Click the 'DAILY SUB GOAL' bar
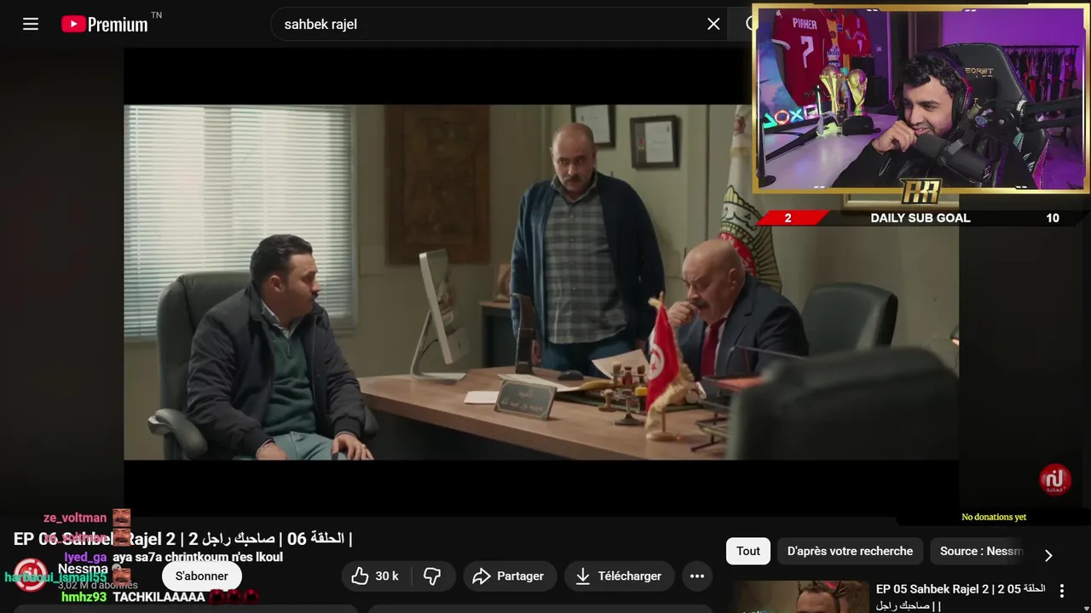This screenshot has height=613, width=1091. (921, 218)
